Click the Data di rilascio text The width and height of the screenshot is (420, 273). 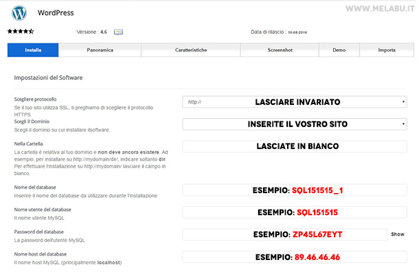279,32
